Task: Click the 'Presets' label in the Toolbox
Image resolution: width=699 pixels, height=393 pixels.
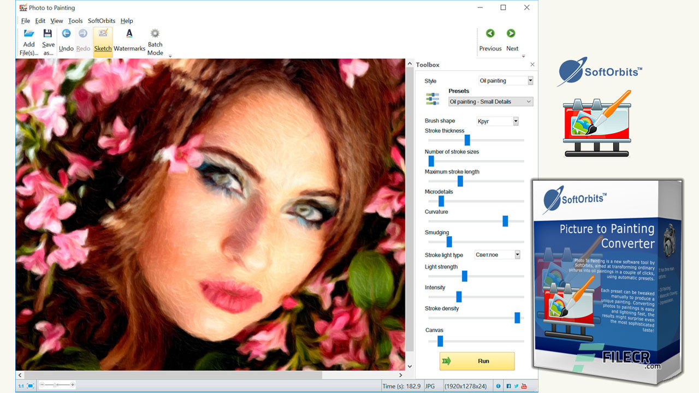Action: (x=459, y=91)
